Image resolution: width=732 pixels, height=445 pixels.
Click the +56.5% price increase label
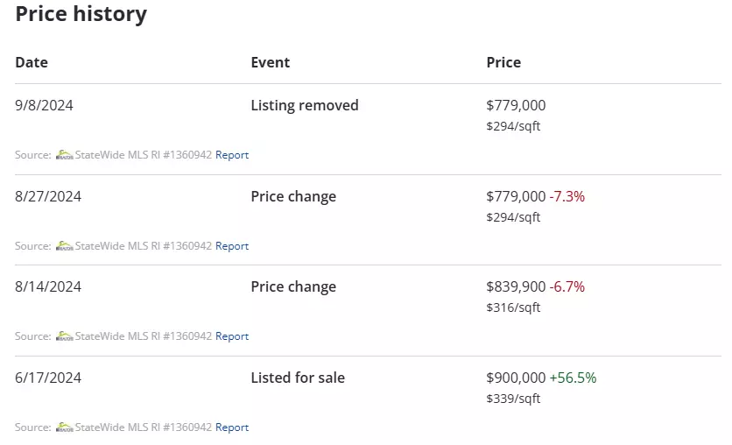(574, 378)
